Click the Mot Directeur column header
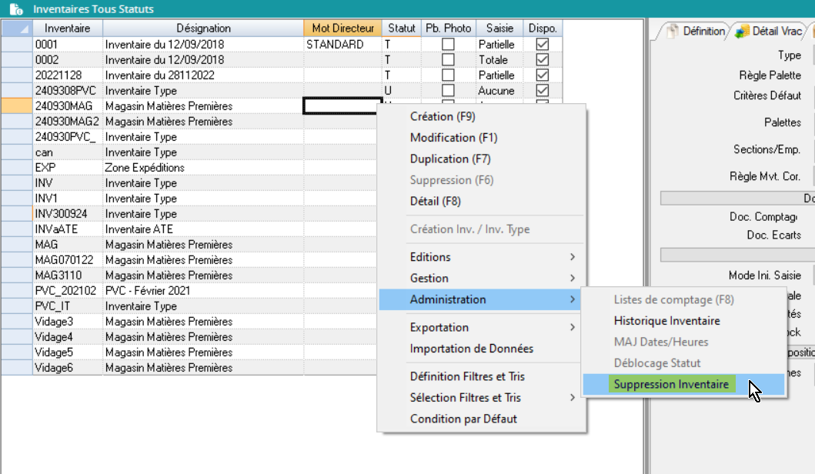This screenshot has height=474, width=815. [342, 28]
